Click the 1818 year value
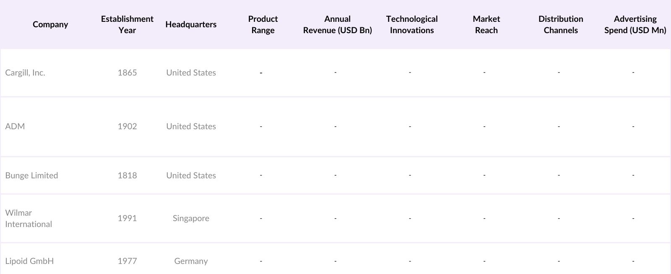Viewport: 671px width, 274px height. tap(127, 175)
